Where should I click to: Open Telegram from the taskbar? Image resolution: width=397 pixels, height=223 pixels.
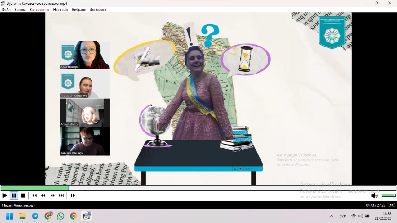click(35, 216)
